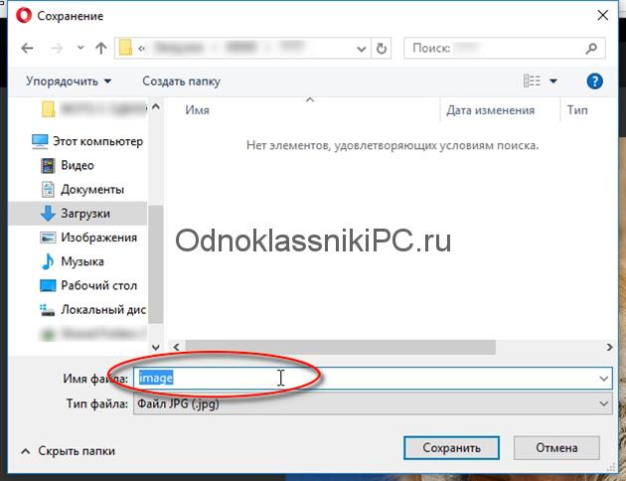Click the Локальный диск drive icon
This screenshot has width=626, height=481.
point(48,310)
